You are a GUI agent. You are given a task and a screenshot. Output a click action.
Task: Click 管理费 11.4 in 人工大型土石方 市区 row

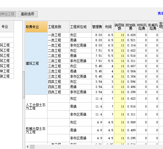point(97,99)
